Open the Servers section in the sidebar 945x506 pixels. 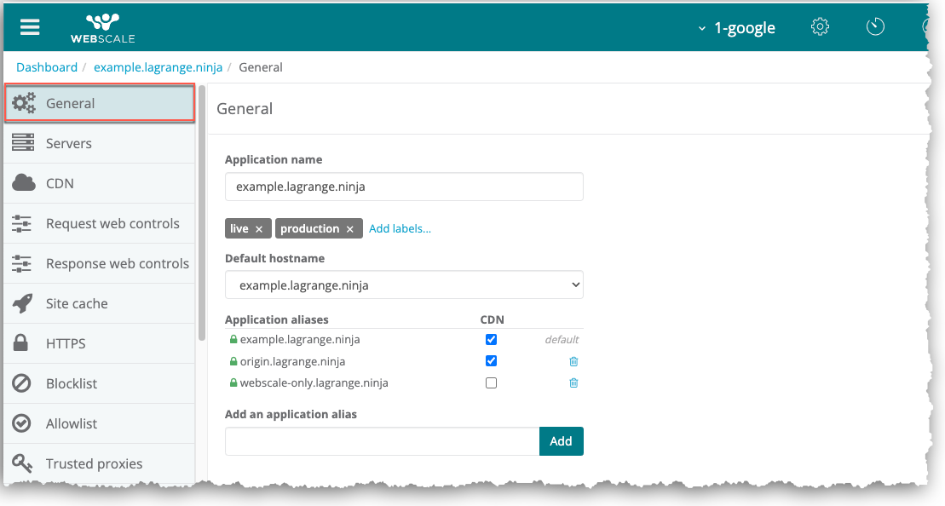[69, 143]
